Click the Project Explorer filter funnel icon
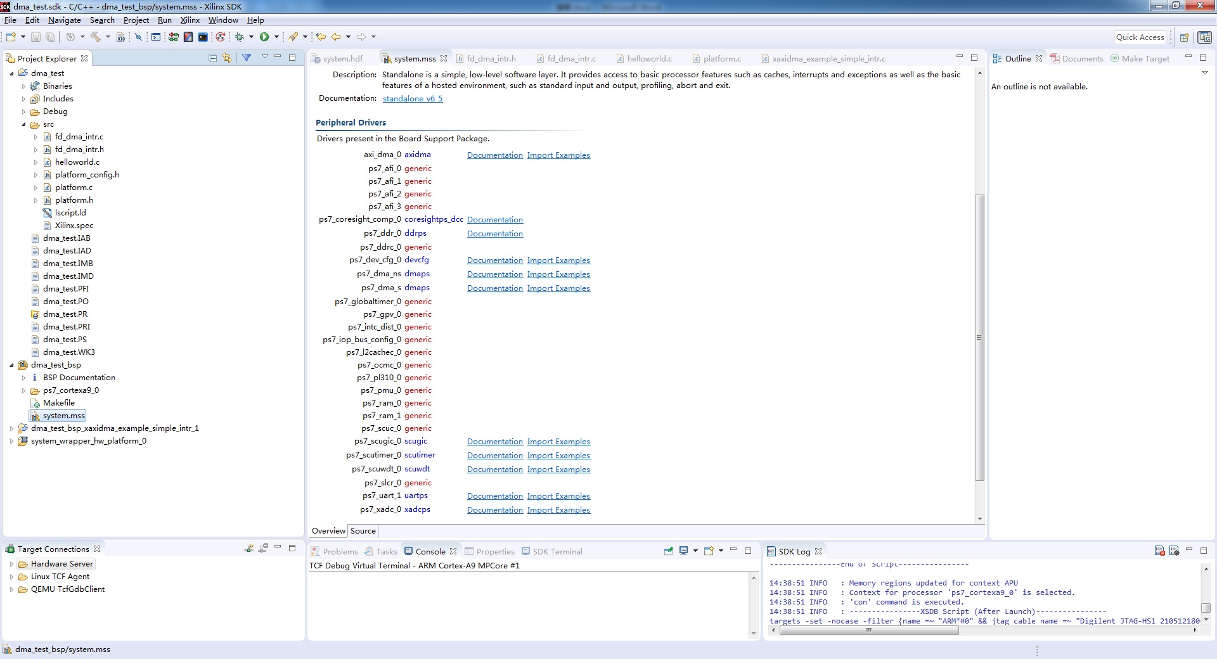 click(x=247, y=58)
